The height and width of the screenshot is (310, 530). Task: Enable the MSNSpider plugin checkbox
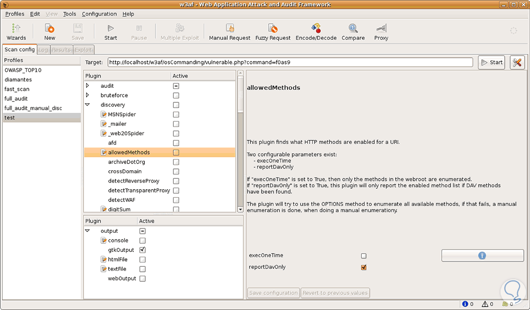[176, 114]
